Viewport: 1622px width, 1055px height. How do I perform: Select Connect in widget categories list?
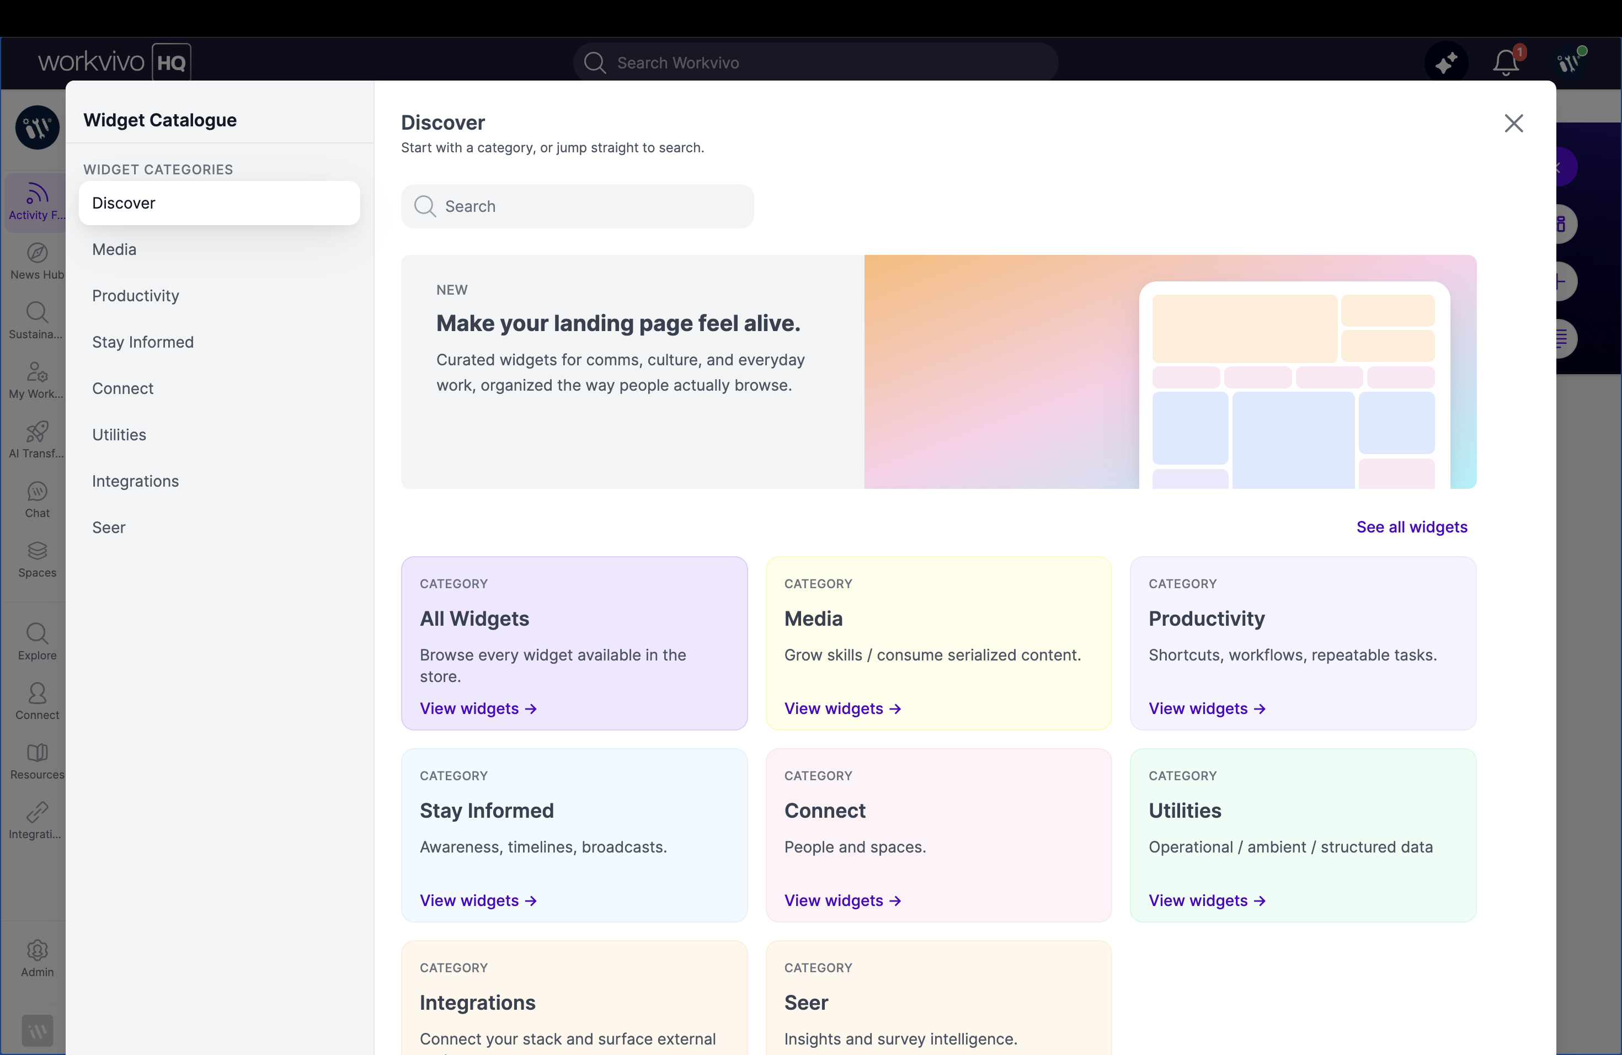(x=220, y=388)
